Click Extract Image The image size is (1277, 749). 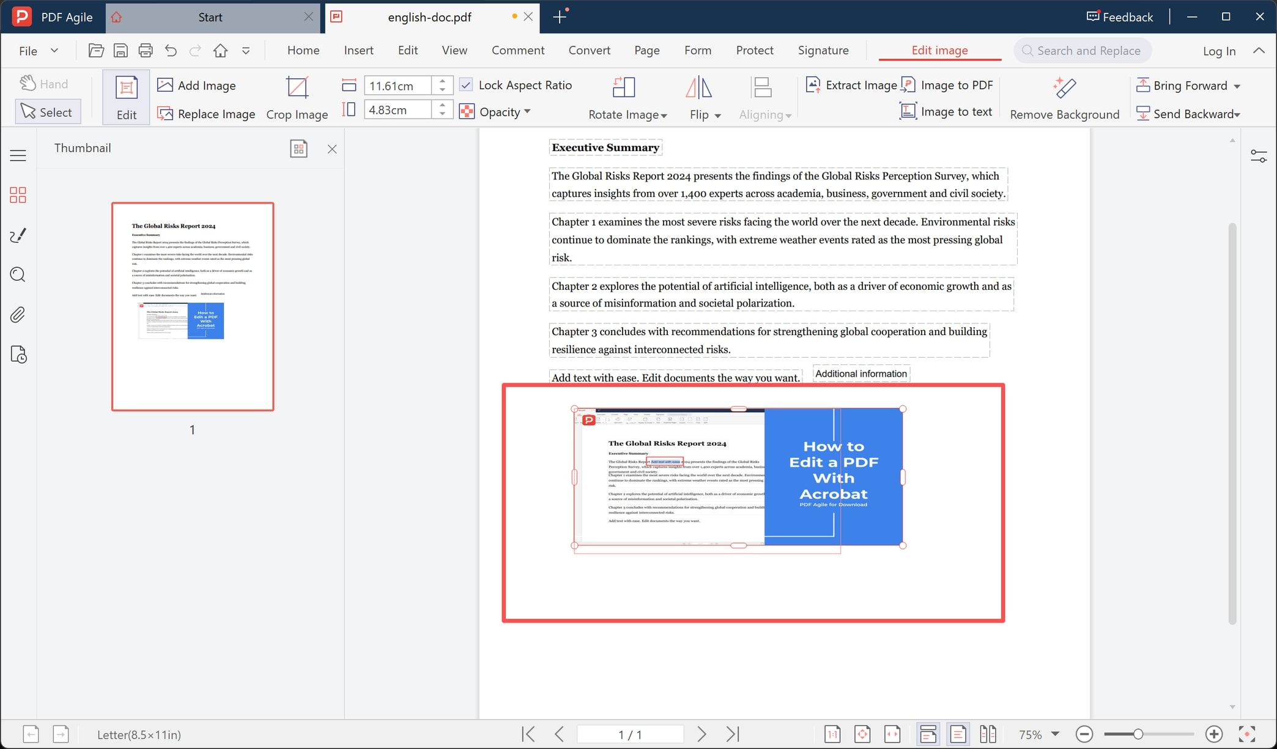point(851,85)
